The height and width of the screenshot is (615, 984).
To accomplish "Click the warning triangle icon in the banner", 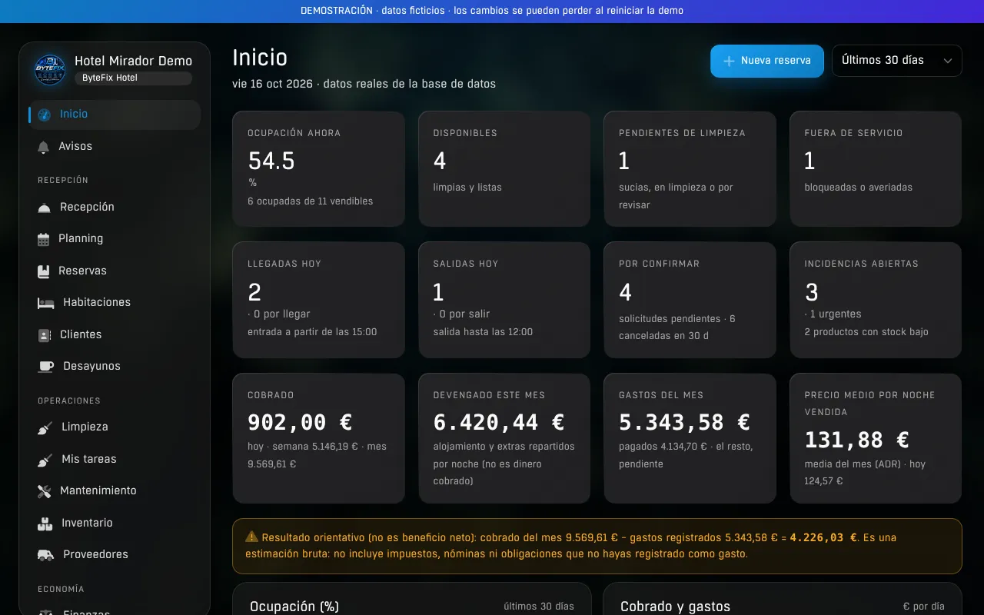I will coord(251,537).
